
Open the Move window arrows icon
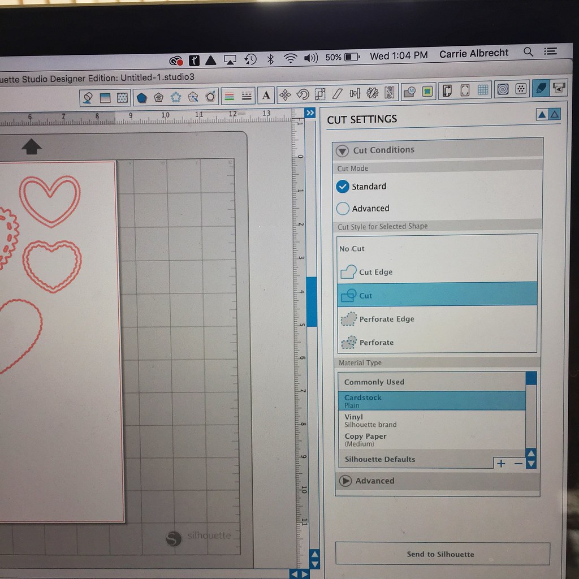click(285, 95)
